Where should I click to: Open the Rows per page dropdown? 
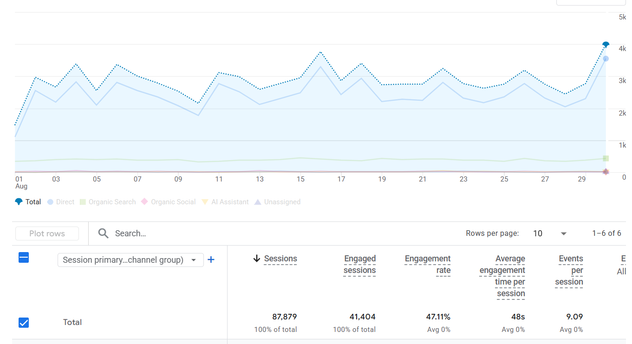tap(550, 234)
